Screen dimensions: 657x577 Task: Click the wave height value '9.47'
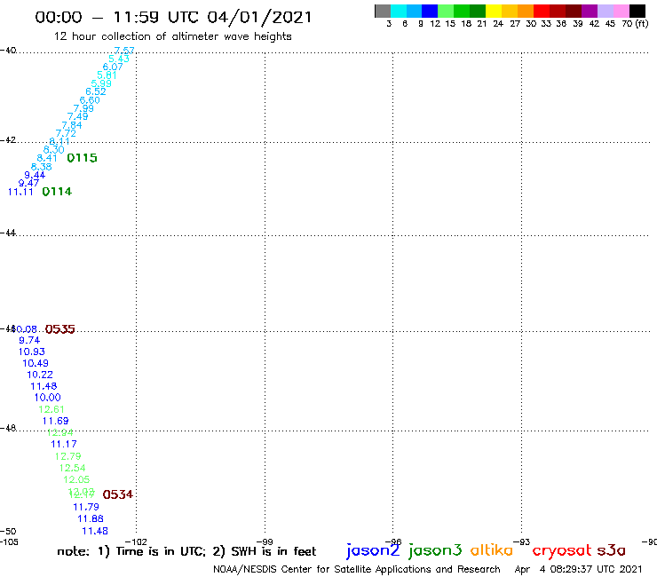coord(29,183)
